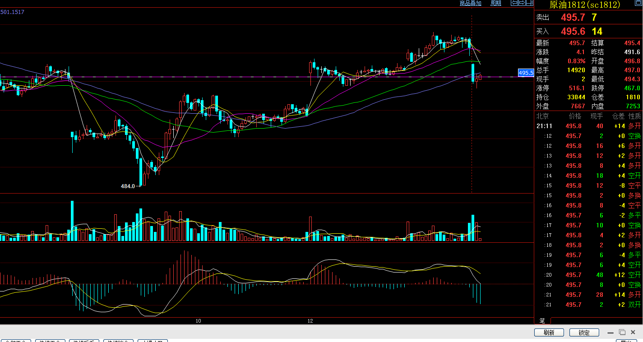
Task: Click the minimize icon next to 锁定
Action: (611, 333)
